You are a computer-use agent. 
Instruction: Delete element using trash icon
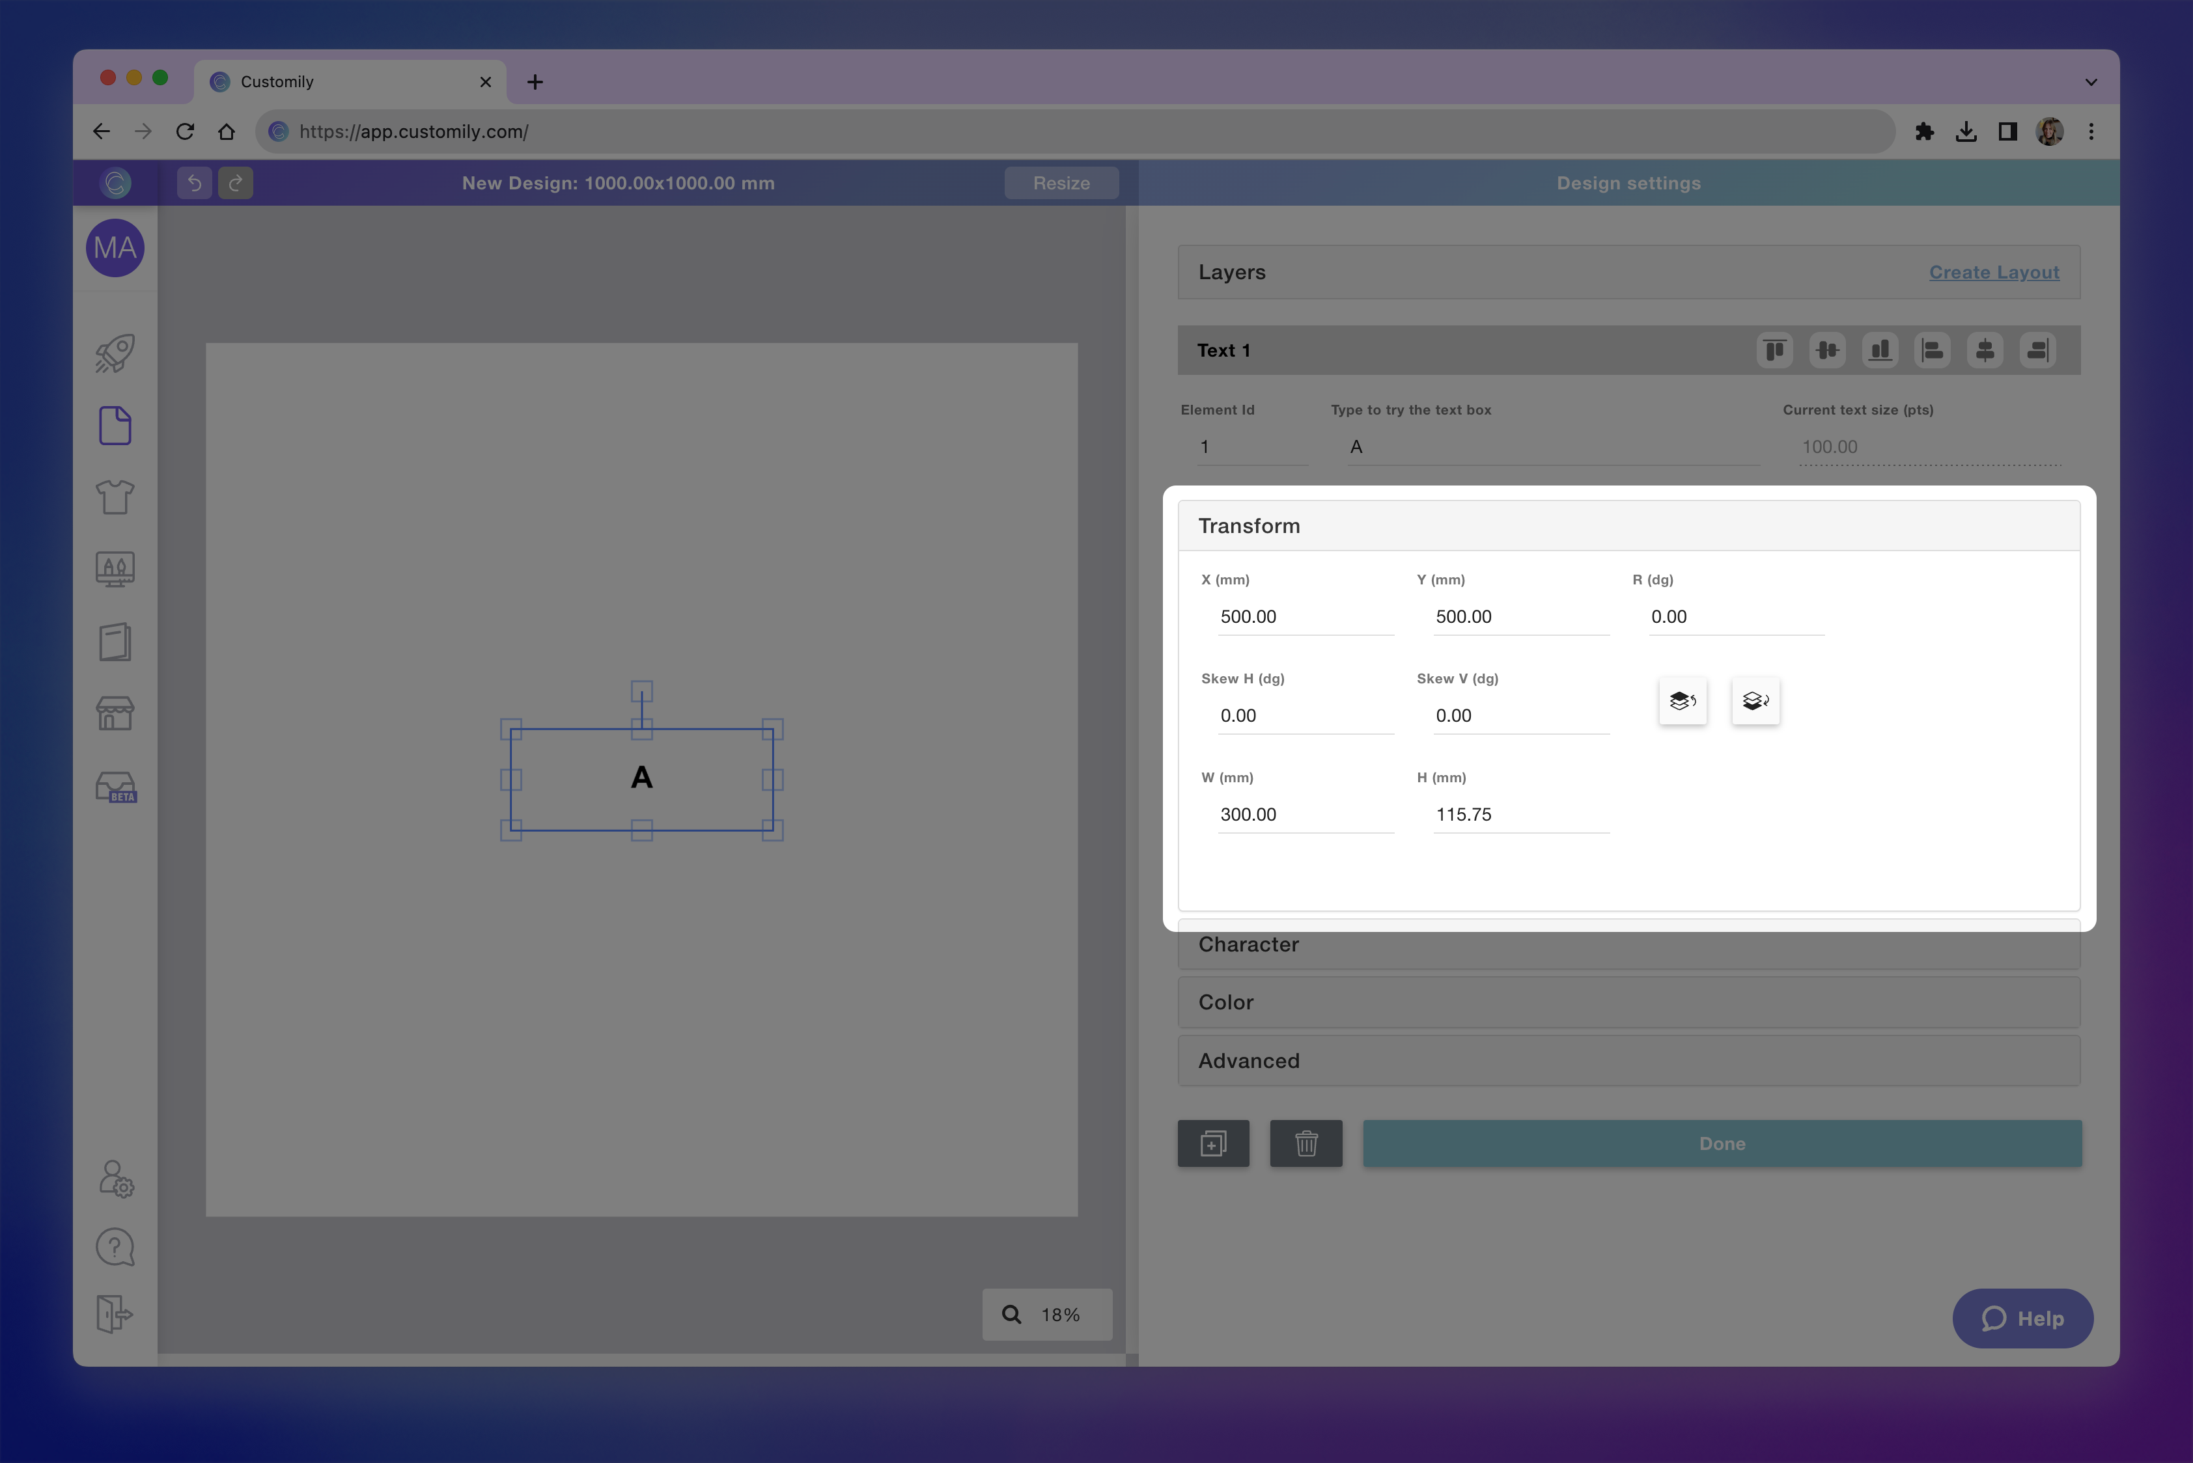coord(1305,1143)
